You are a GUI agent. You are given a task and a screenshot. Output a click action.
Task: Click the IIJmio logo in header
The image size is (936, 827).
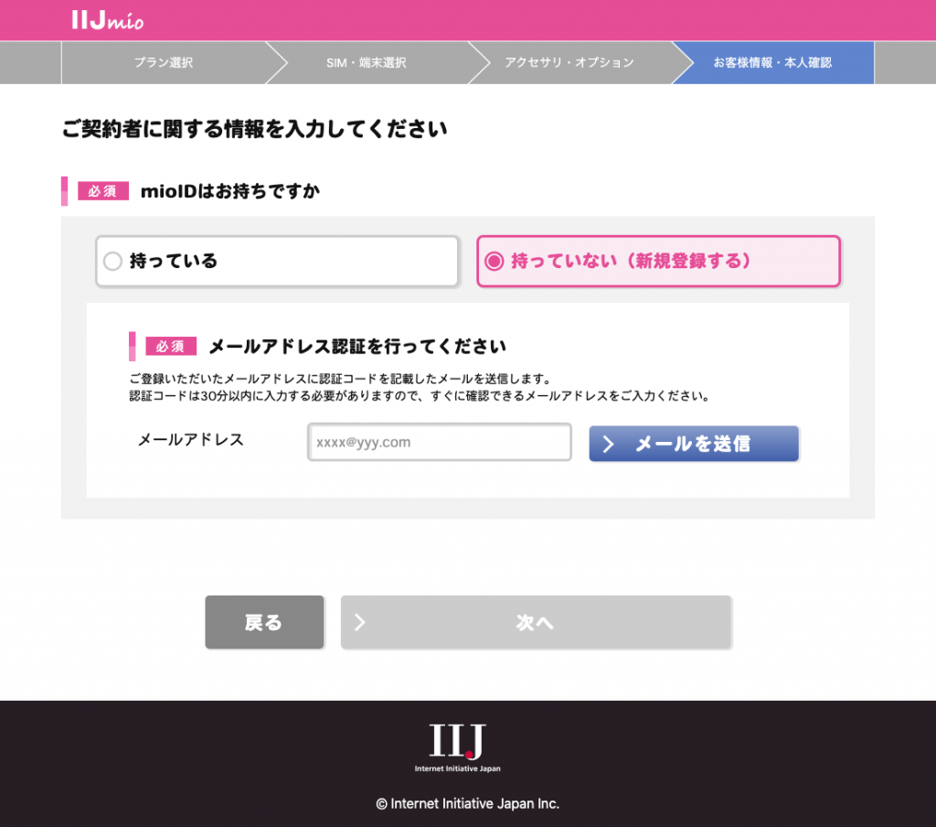click(x=108, y=20)
